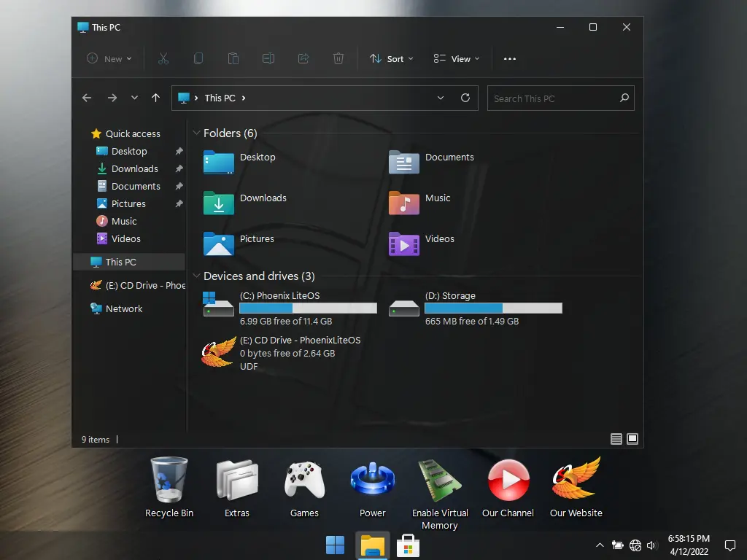Collapse the Folders (6) group
Screen dimensions: 747x560
pyautogui.click(x=196, y=133)
